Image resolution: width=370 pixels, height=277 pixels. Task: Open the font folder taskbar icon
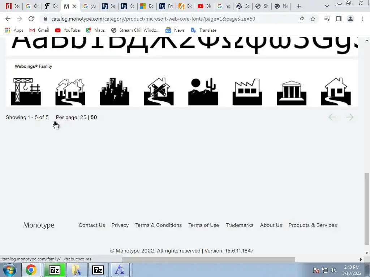[77, 270]
